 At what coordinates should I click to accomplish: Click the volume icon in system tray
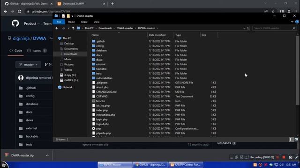281,165
